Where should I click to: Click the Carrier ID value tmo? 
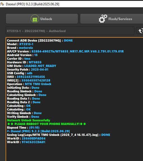click(27, 59)
